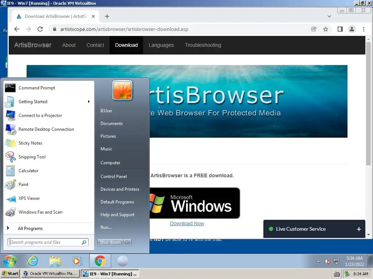Open Windows Media Player in taskbar

click(77, 261)
